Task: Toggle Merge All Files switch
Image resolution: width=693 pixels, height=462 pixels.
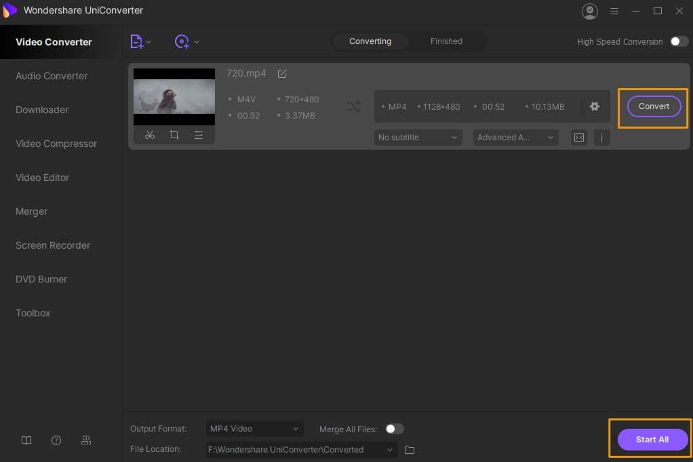Action: (x=394, y=429)
